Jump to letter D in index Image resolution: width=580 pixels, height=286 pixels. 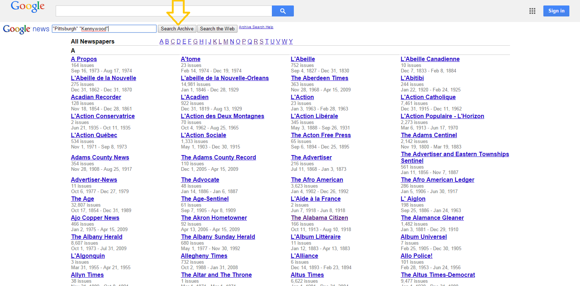pos(179,42)
